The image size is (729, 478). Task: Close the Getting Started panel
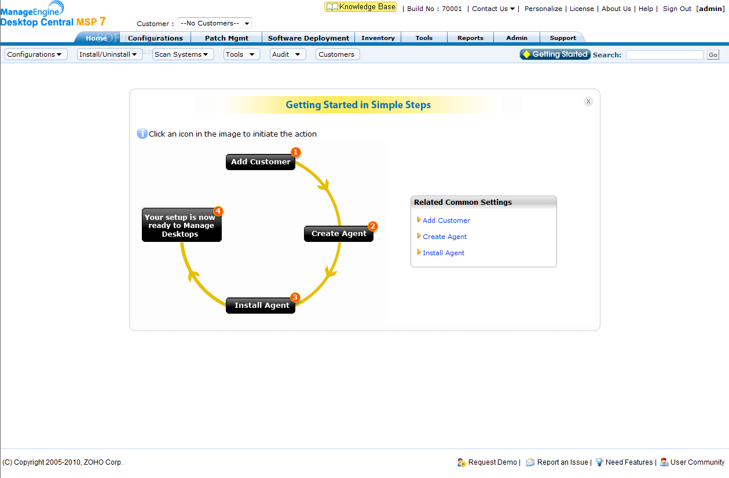point(588,101)
